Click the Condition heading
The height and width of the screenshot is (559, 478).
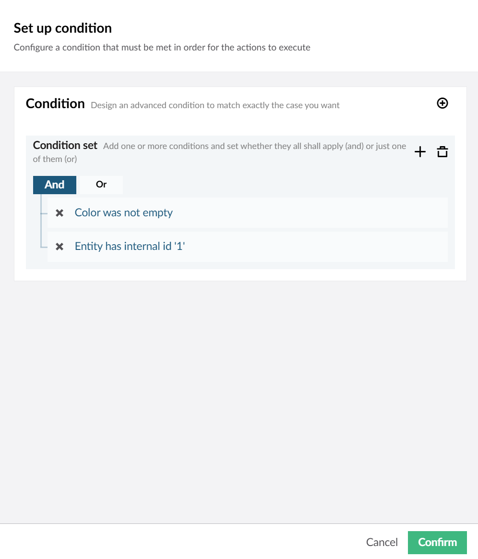(x=55, y=104)
